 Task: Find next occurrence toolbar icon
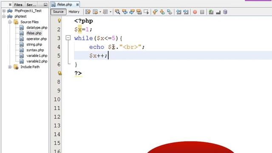[x=132, y=12]
